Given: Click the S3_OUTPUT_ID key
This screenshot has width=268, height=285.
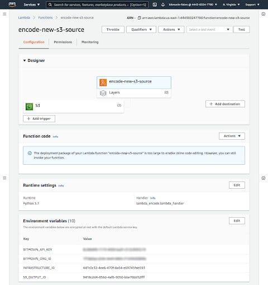Looking at the screenshot, I should (35, 277).
